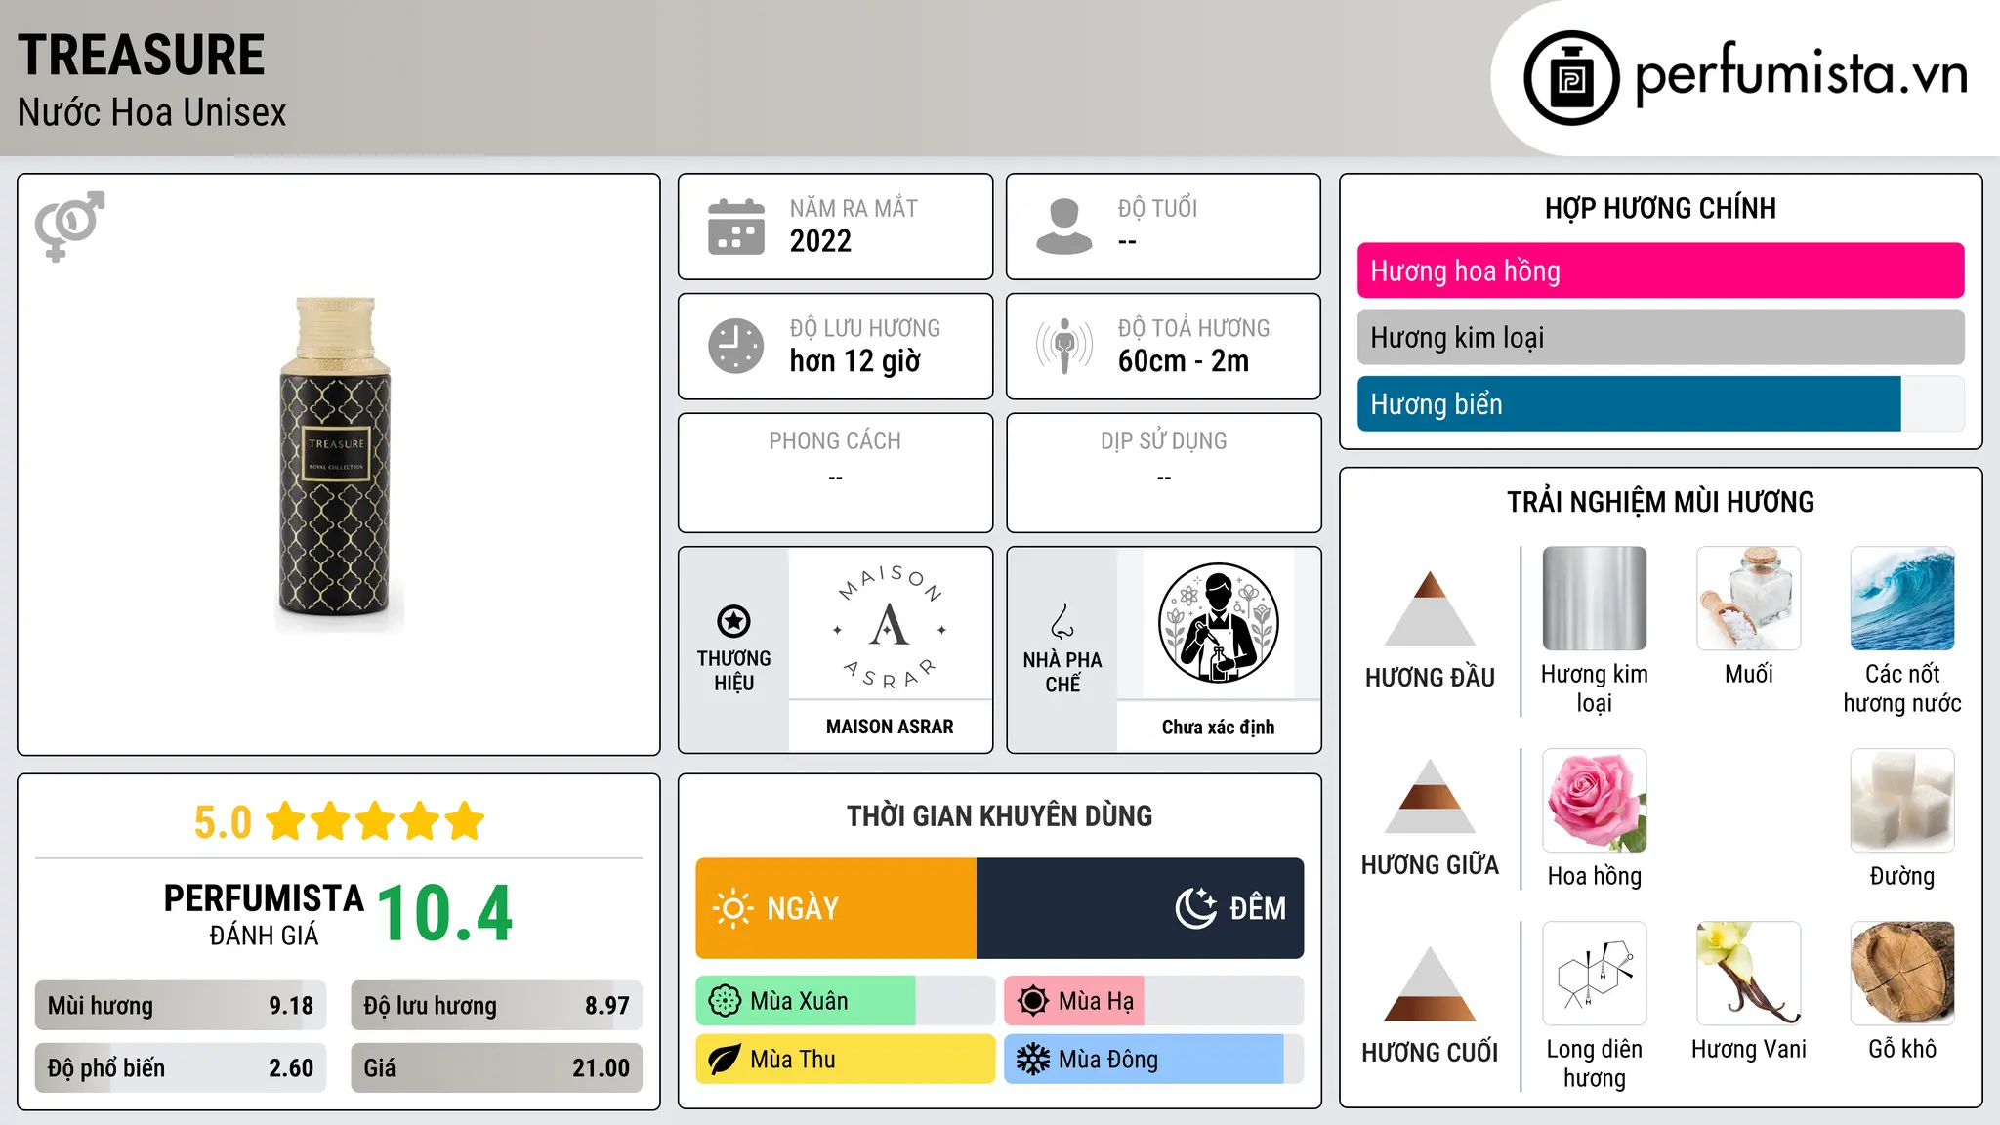Click the 5.0 star rating number
The image size is (2000, 1125).
point(223,822)
